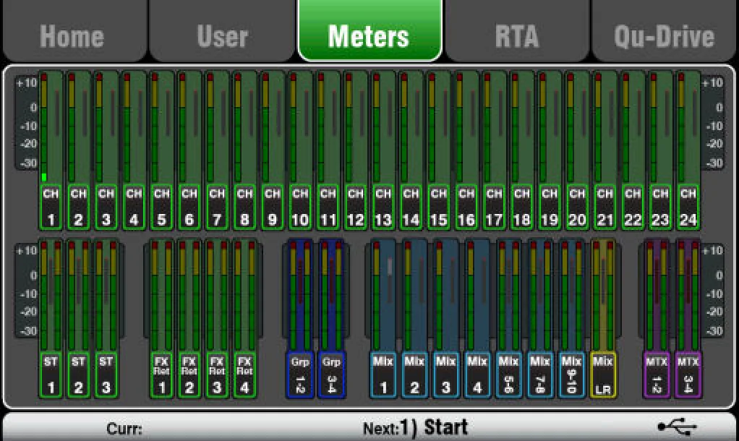
Task: Tap the CH 17 channel label
Action: (x=494, y=207)
